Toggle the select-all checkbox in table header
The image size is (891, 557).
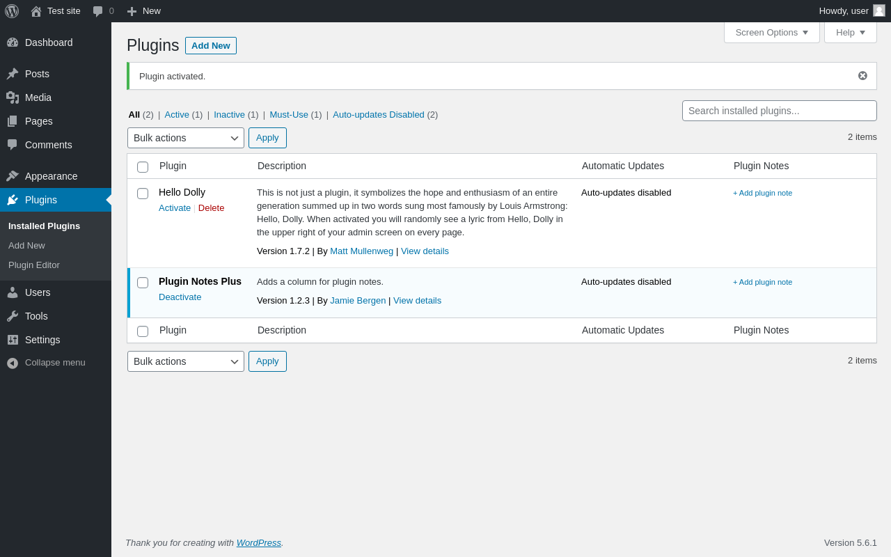[x=143, y=167]
